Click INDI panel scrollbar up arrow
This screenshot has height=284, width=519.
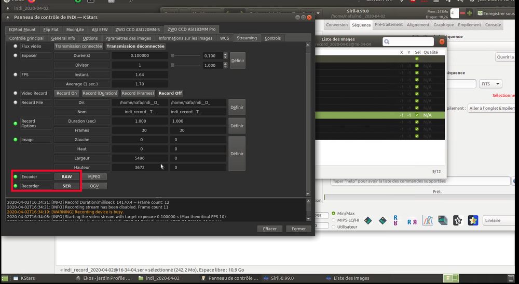[308, 44]
